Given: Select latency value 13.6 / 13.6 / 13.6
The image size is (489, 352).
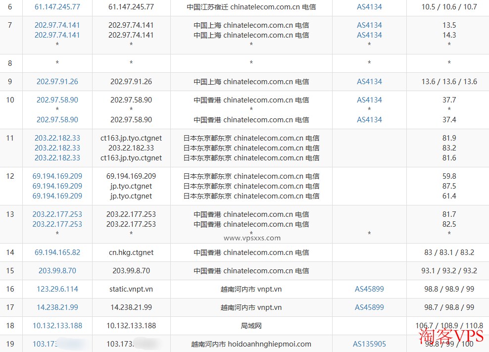Looking at the screenshot, I should point(449,82).
